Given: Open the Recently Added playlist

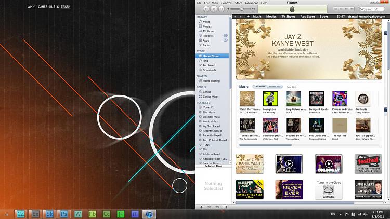Looking at the screenshot, I should (x=212, y=131).
